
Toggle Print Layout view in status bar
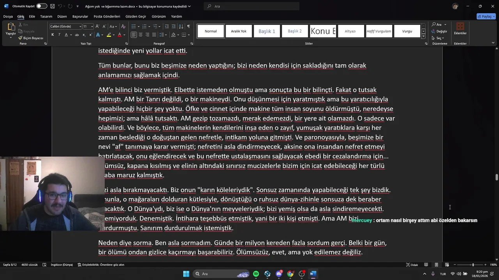(x=436, y=265)
